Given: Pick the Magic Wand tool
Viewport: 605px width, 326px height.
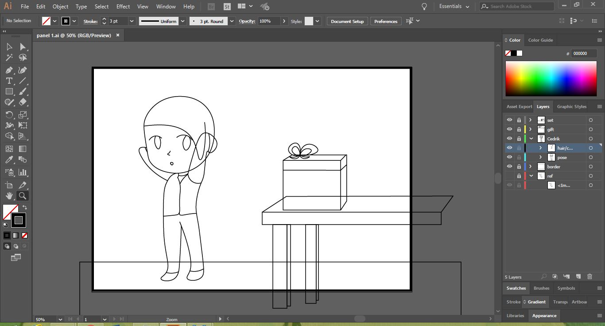Looking at the screenshot, I should pyautogui.click(x=9, y=58).
